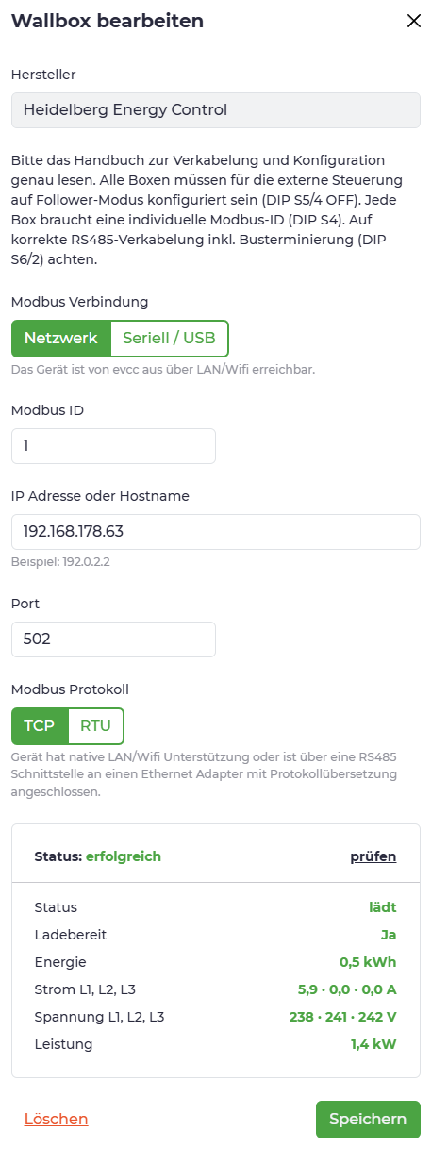
Task: Choose TCP as Modbus protocol
Action: [x=40, y=725]
